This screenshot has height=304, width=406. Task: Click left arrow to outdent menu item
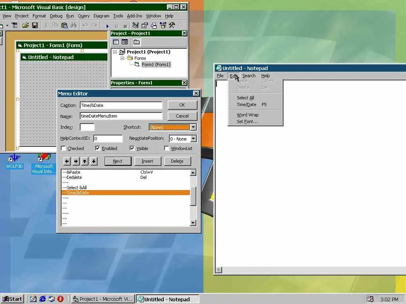[x=67, y=161]
